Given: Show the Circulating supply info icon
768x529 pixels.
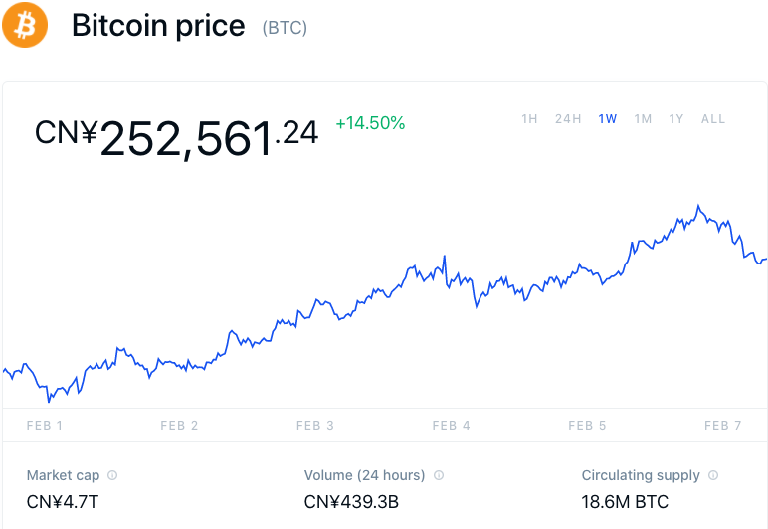Looking at the screenshot, I should 713,476.
